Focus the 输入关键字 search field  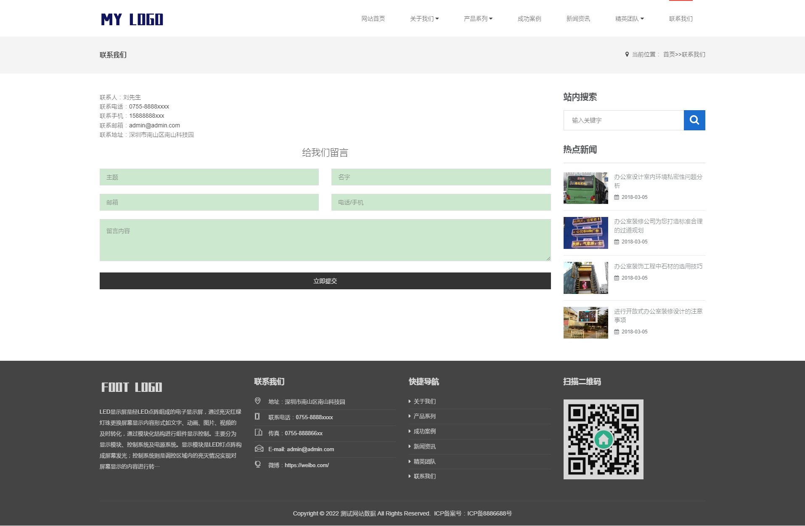coord(623,120)
